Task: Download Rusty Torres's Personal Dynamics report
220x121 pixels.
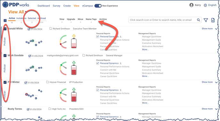Action: pyautogui.click(x=121, y=117)
